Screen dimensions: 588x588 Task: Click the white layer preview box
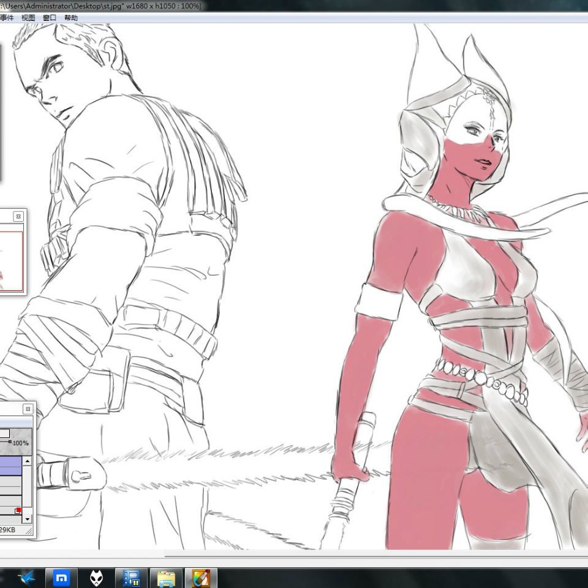pyautogui.click(x=4, y=434)
